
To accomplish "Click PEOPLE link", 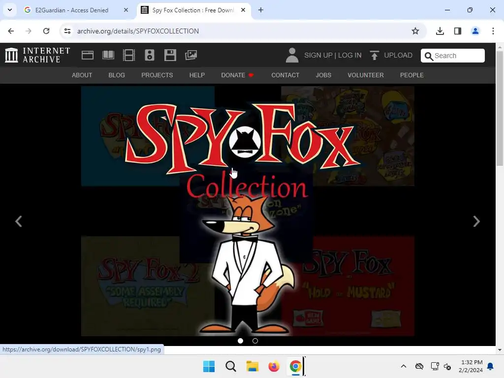I will (x=412, y=75).
